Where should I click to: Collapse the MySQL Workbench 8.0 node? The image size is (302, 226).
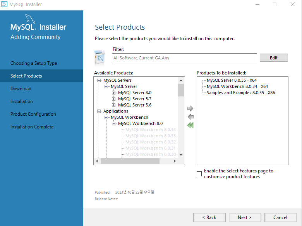[x=113, y=123]
